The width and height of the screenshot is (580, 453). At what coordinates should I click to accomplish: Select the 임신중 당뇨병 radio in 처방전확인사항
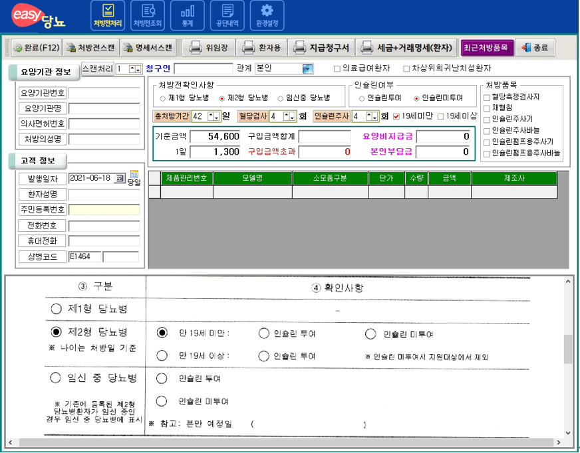click(281, 99)
